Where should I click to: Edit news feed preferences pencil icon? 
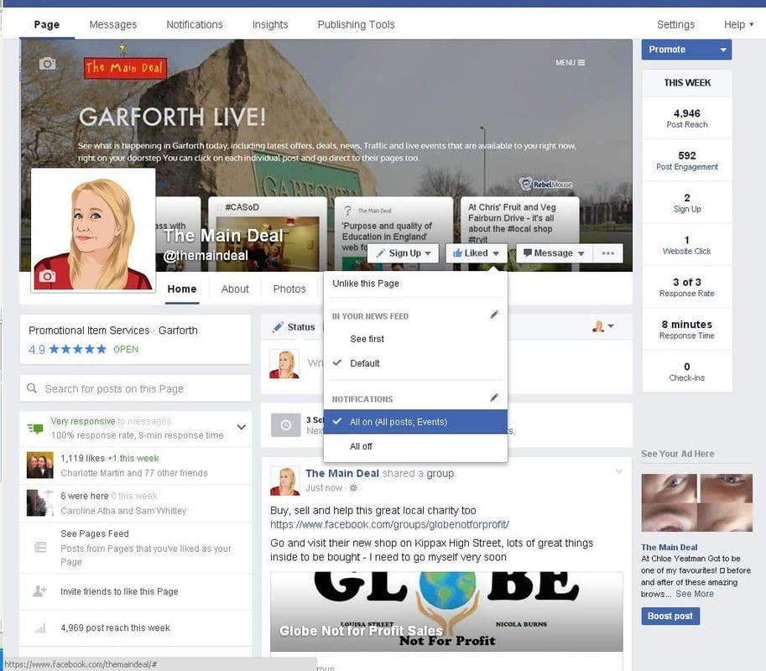pyautogui.click(x=494, y=315)
